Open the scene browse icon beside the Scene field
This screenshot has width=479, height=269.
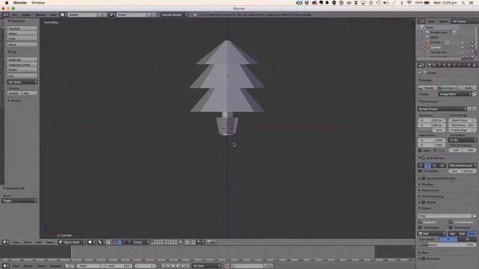click(112, 15)
